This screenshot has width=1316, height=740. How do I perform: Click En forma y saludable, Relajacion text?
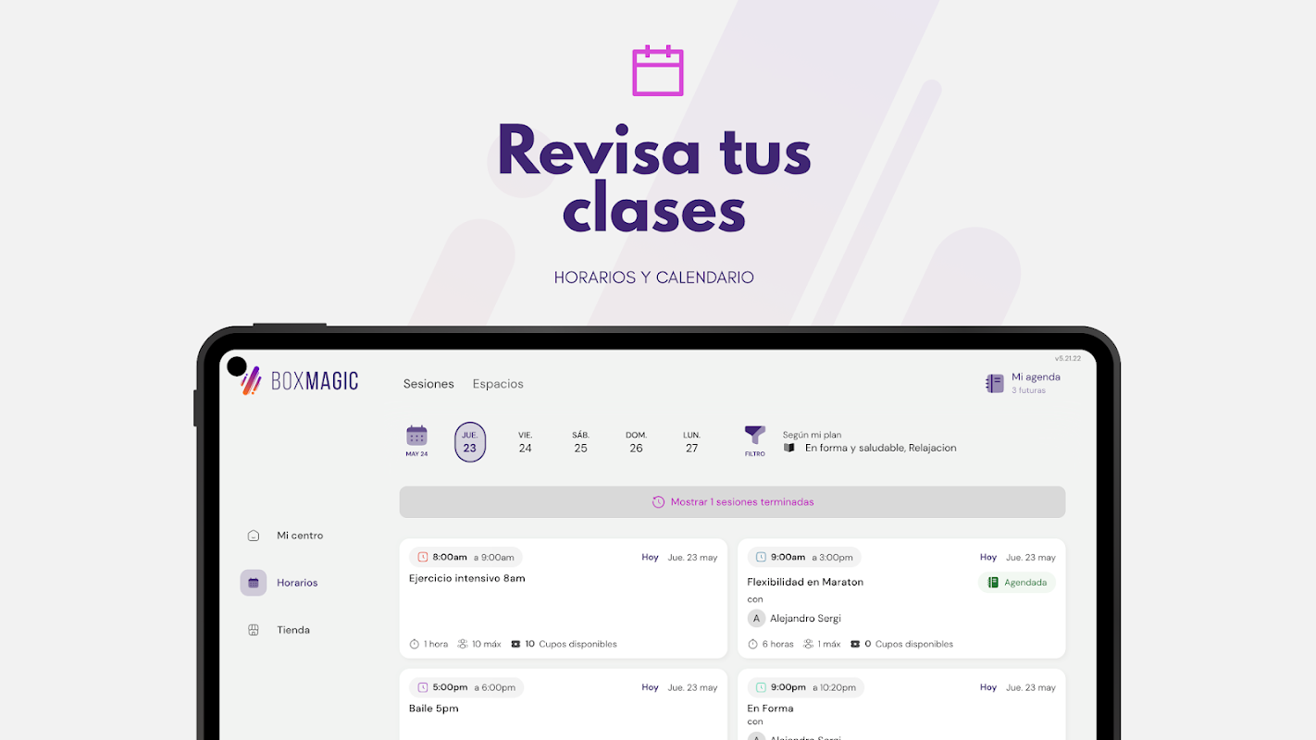point(880,448)
